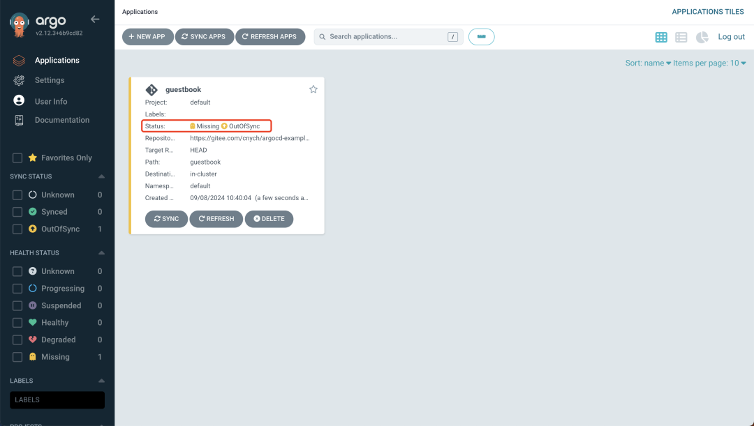Open Items per page dropdown

coord(710,63)
